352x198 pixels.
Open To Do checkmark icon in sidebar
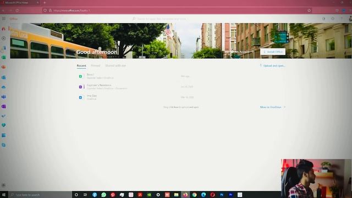click(4, 116)
